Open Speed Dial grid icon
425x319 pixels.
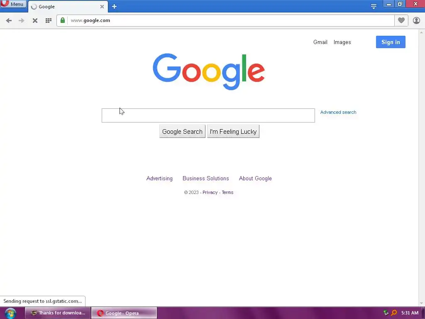point(49,21)
